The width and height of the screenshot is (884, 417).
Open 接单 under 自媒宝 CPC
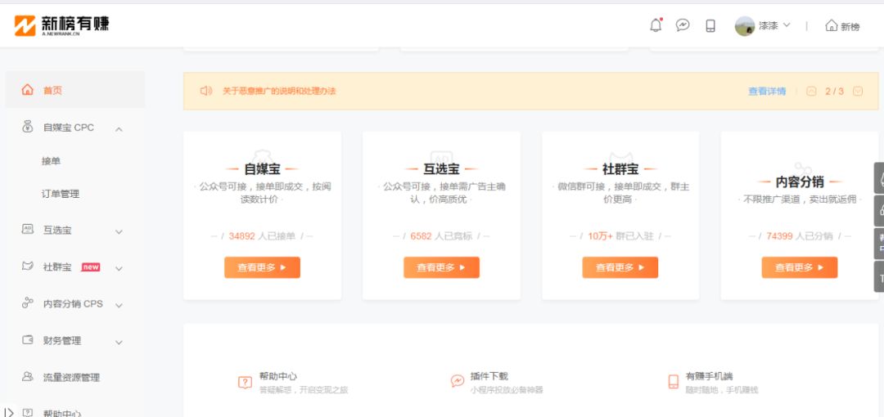(51, 161)
